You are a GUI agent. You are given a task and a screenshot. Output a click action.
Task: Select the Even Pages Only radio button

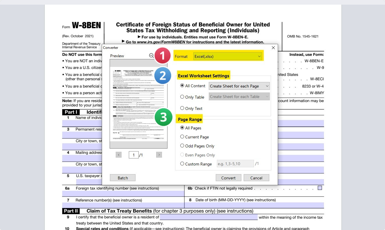[x=182, y=155]
